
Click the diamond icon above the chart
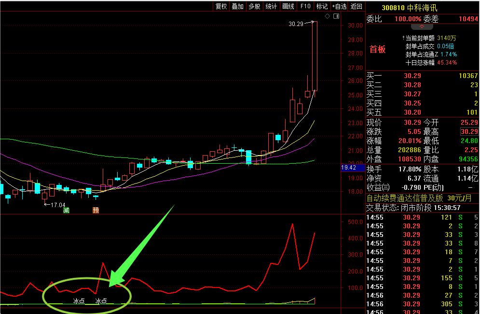click(x=327, y=16)
